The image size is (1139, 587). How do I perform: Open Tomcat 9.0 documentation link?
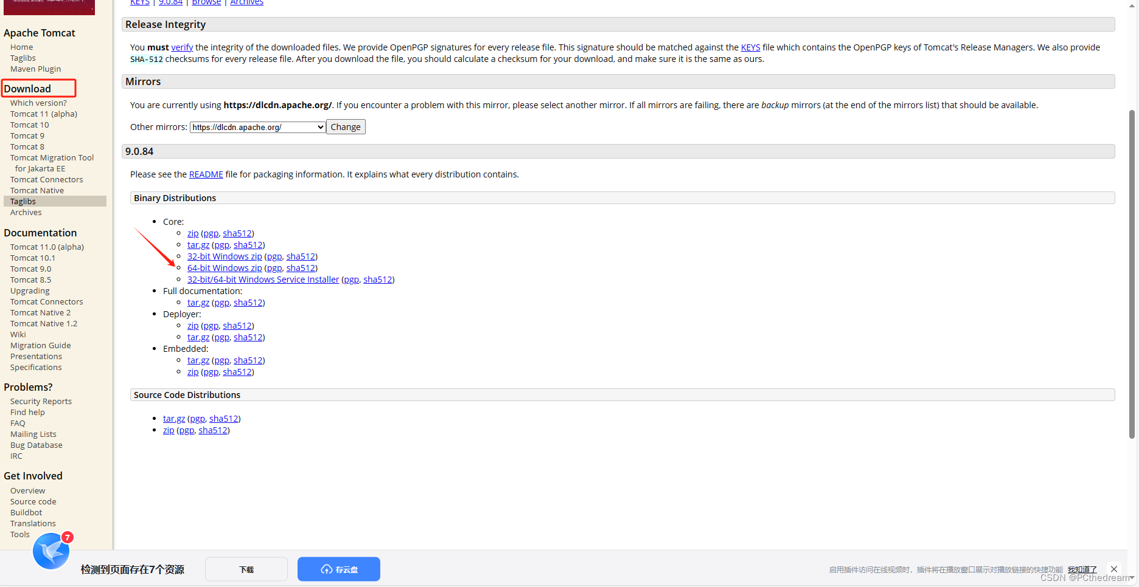[x=31, y=269]
